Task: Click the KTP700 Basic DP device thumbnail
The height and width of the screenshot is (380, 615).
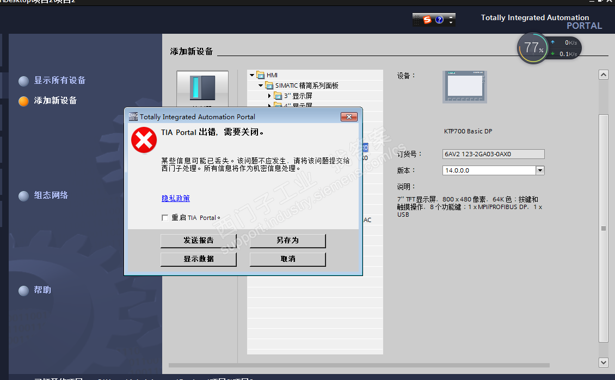Action: [x=465, y=87]
